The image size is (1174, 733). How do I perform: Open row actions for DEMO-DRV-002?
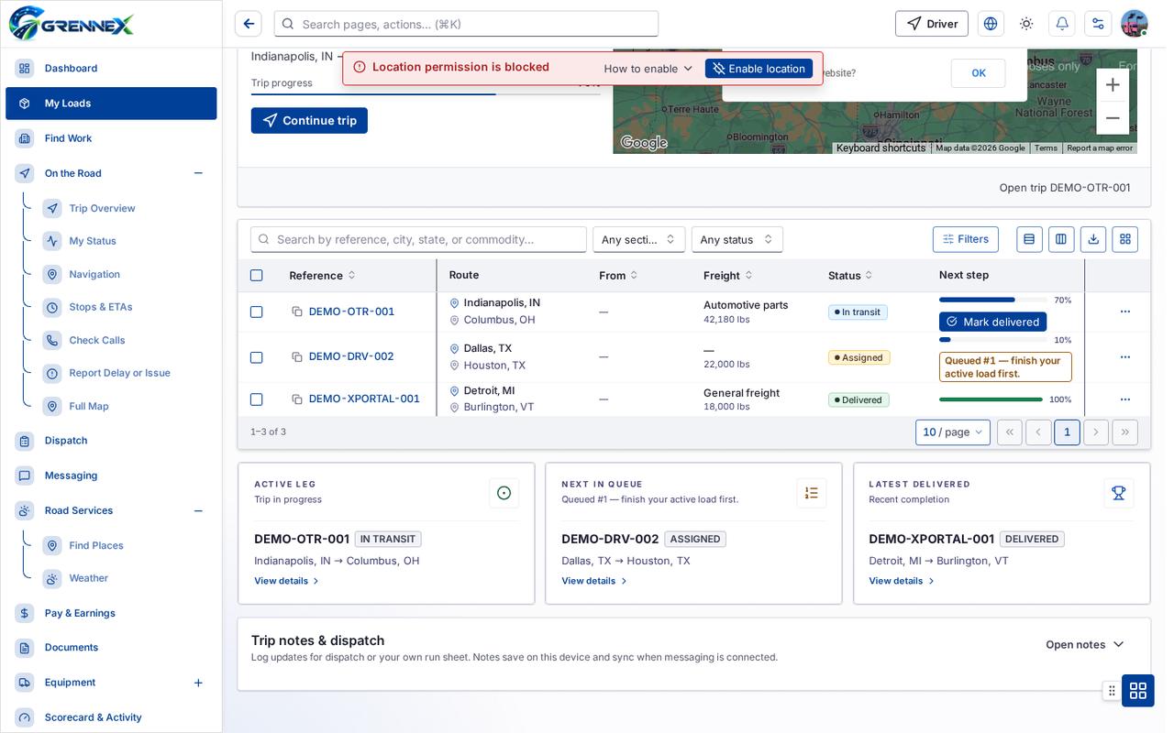pos(1125,356)
